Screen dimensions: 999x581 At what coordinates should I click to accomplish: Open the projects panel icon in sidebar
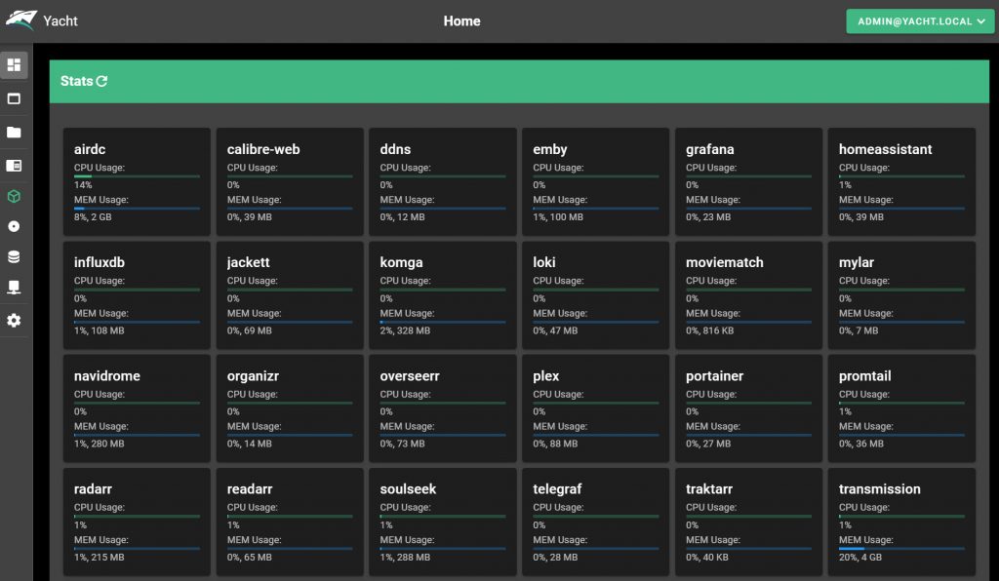(14, 166)
